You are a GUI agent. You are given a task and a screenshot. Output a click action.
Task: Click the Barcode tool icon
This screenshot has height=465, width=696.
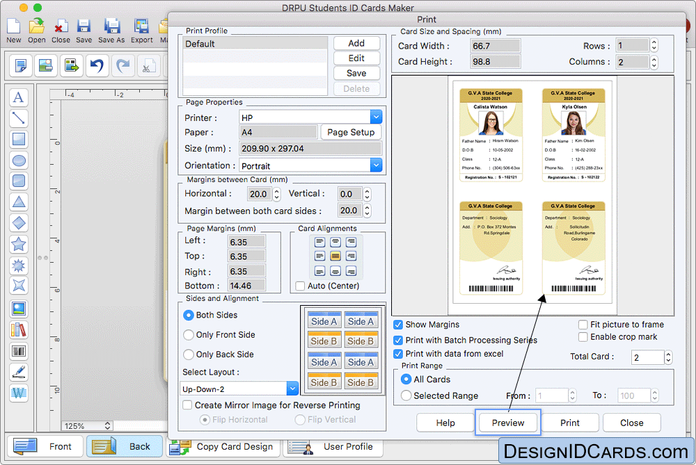click(19, 351)
